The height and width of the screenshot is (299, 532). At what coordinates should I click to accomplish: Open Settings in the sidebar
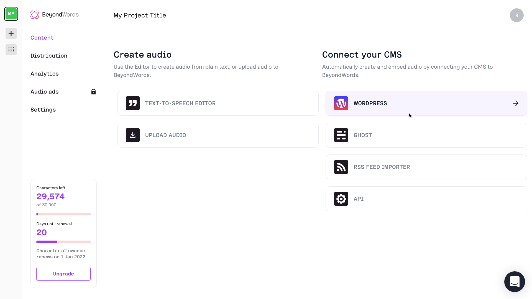coord(43,110)
